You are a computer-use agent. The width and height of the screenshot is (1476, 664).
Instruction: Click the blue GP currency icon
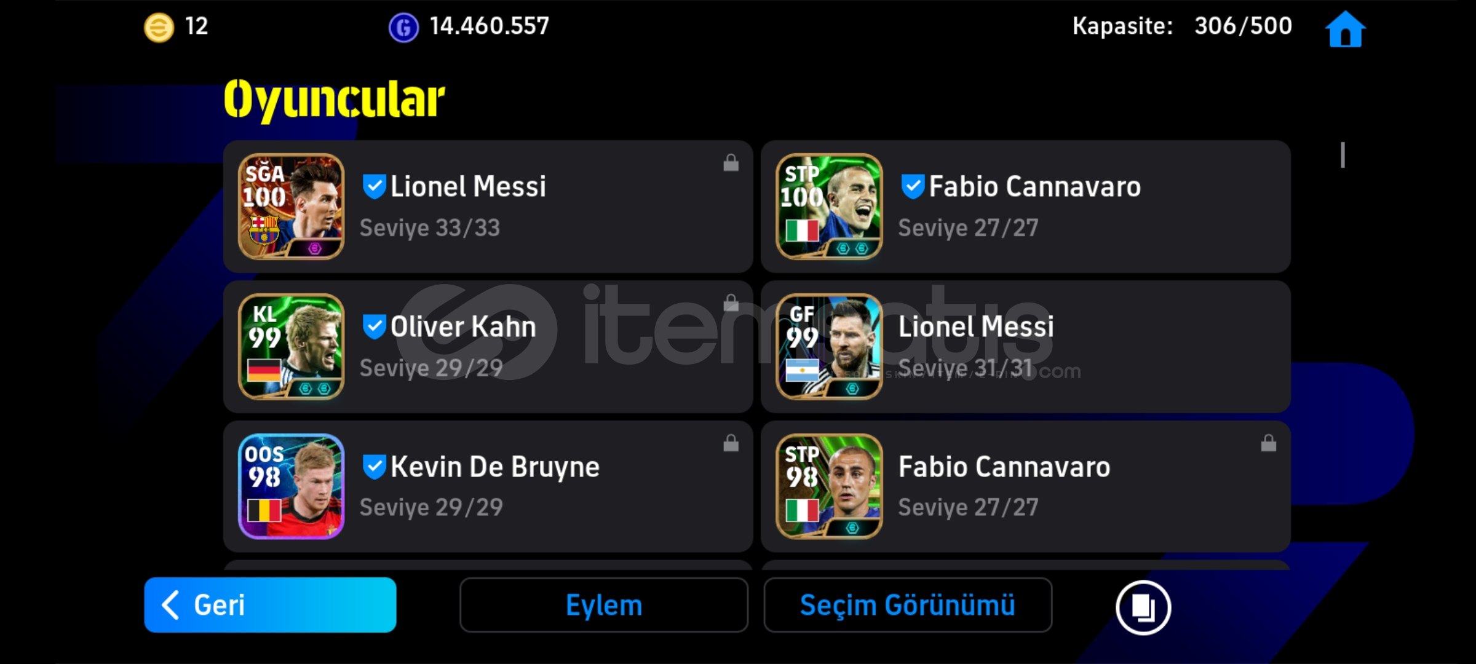tap(403, 28)
